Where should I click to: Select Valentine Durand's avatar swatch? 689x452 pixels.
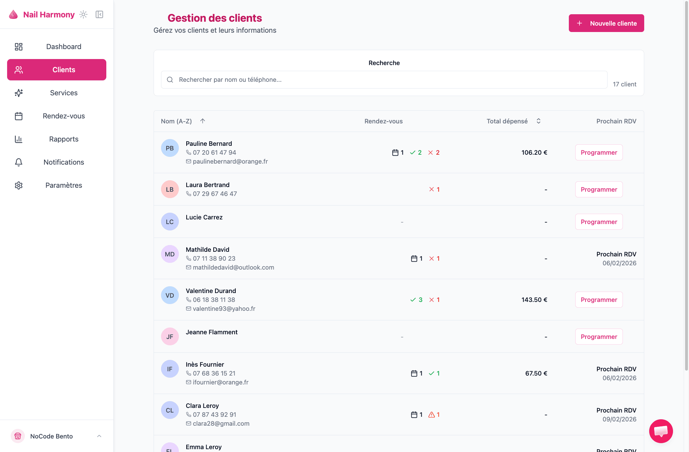170,295
